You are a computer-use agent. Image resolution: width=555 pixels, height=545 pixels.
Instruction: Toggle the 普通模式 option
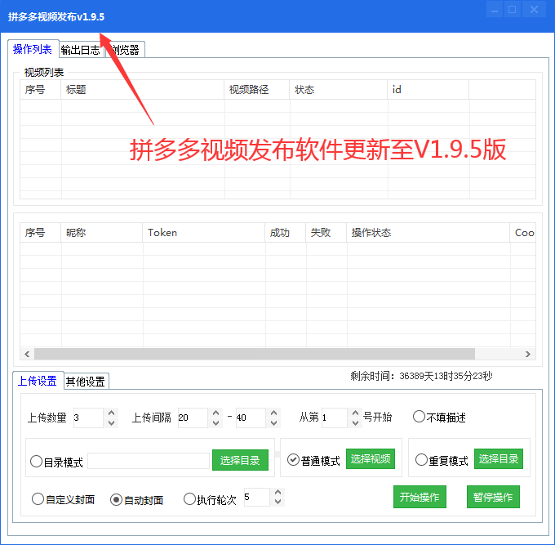313,460
